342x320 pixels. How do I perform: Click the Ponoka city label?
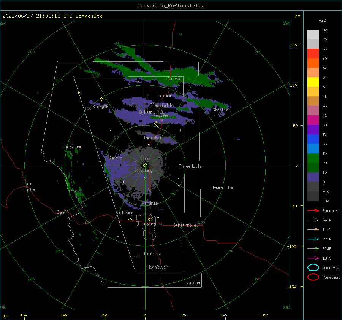[x=173, y=78]
